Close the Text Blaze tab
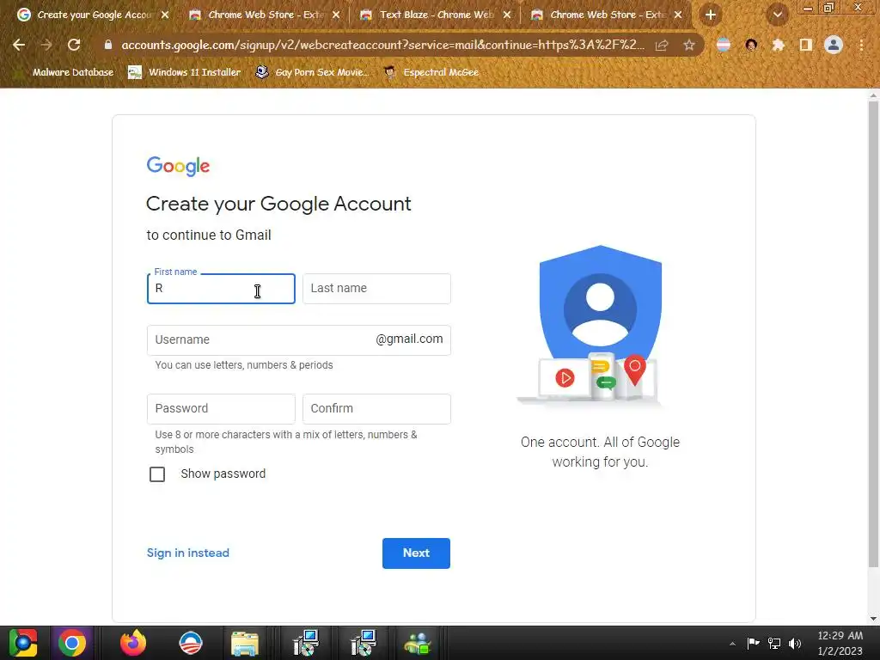 (x=507, y=15)
